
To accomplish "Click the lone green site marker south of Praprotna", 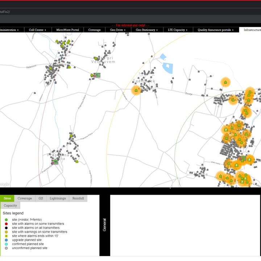I will coord(77,161).
